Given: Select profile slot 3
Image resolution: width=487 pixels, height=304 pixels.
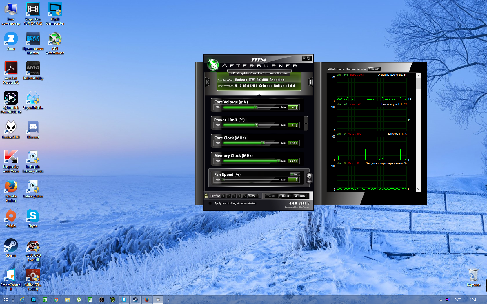Looking at the screenshot, I should (x=234, y=196).
